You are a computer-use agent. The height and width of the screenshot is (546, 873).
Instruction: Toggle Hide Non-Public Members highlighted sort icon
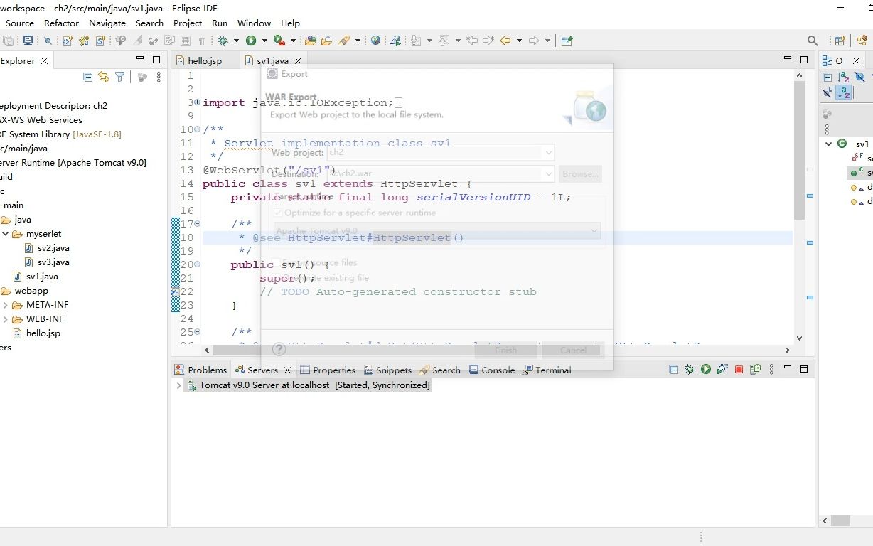pos(844,92)
